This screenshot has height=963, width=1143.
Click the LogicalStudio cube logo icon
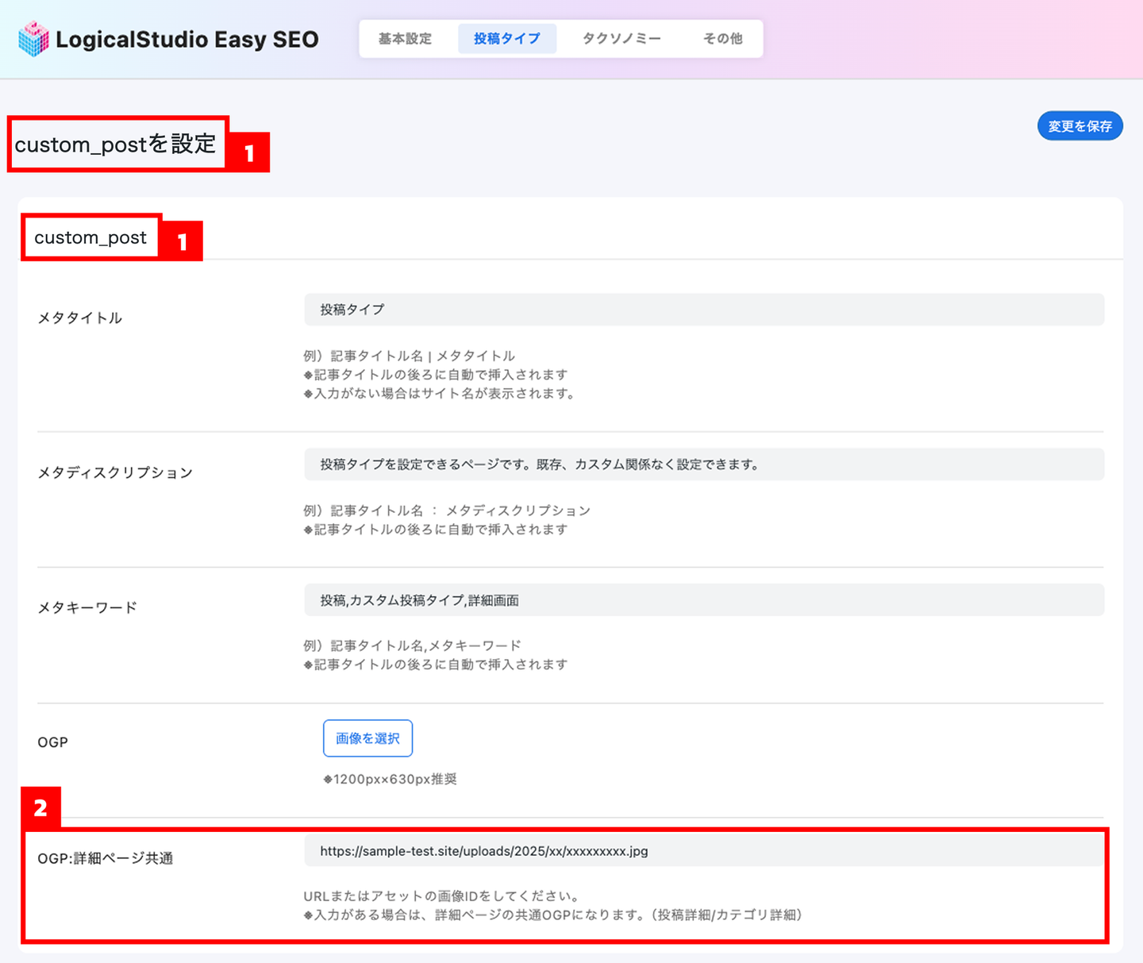pos(33,39)
